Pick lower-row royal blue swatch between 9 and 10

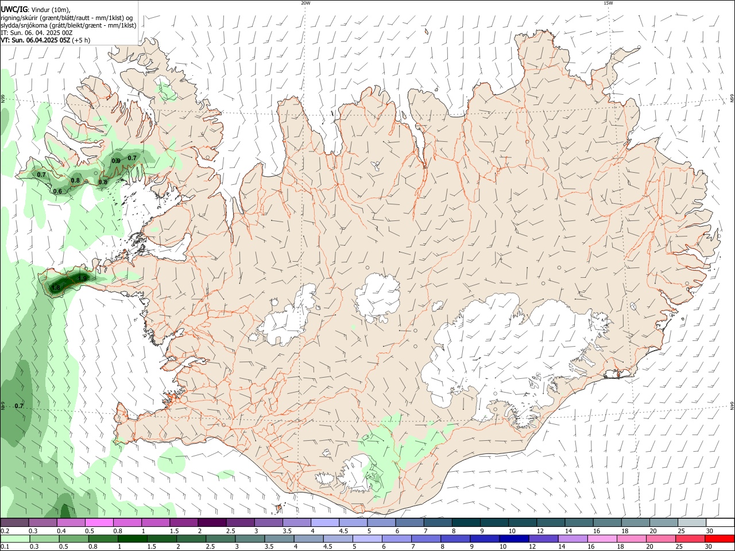click(x=484, y=538)
